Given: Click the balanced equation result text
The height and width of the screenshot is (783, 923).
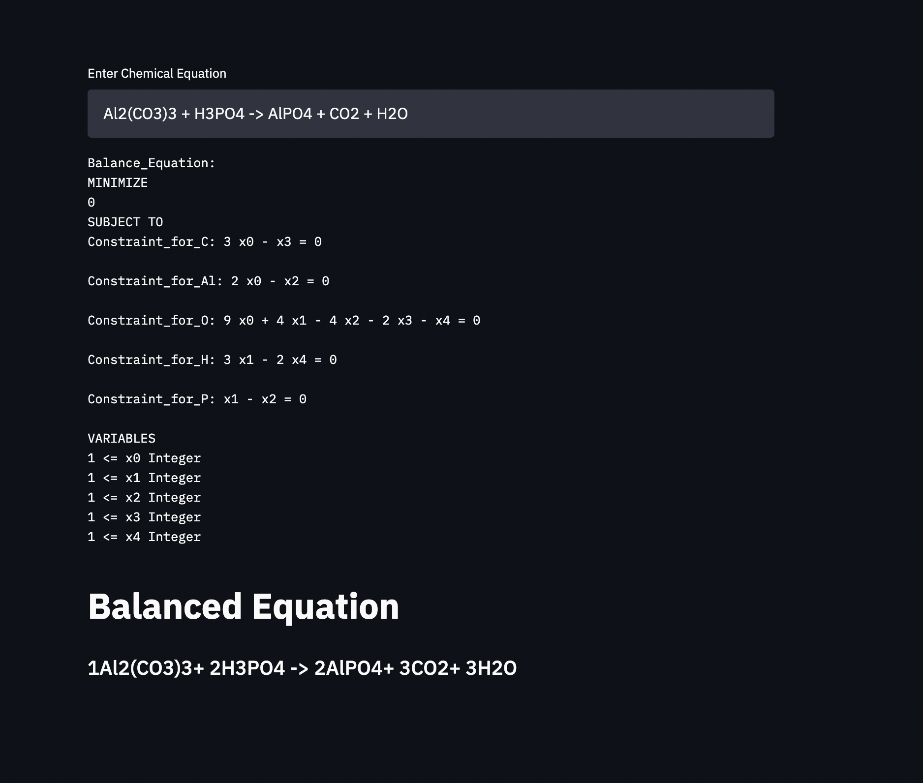Looking at the screenshot, I should point(302,668).
